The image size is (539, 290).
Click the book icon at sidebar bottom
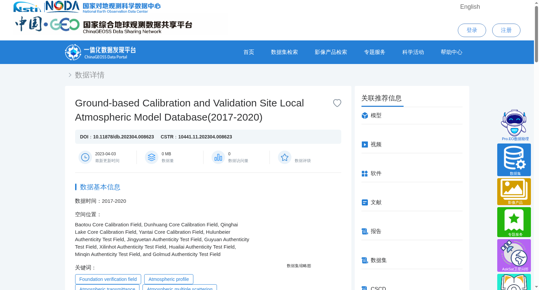pyautogui.click(x=514, y=282)
